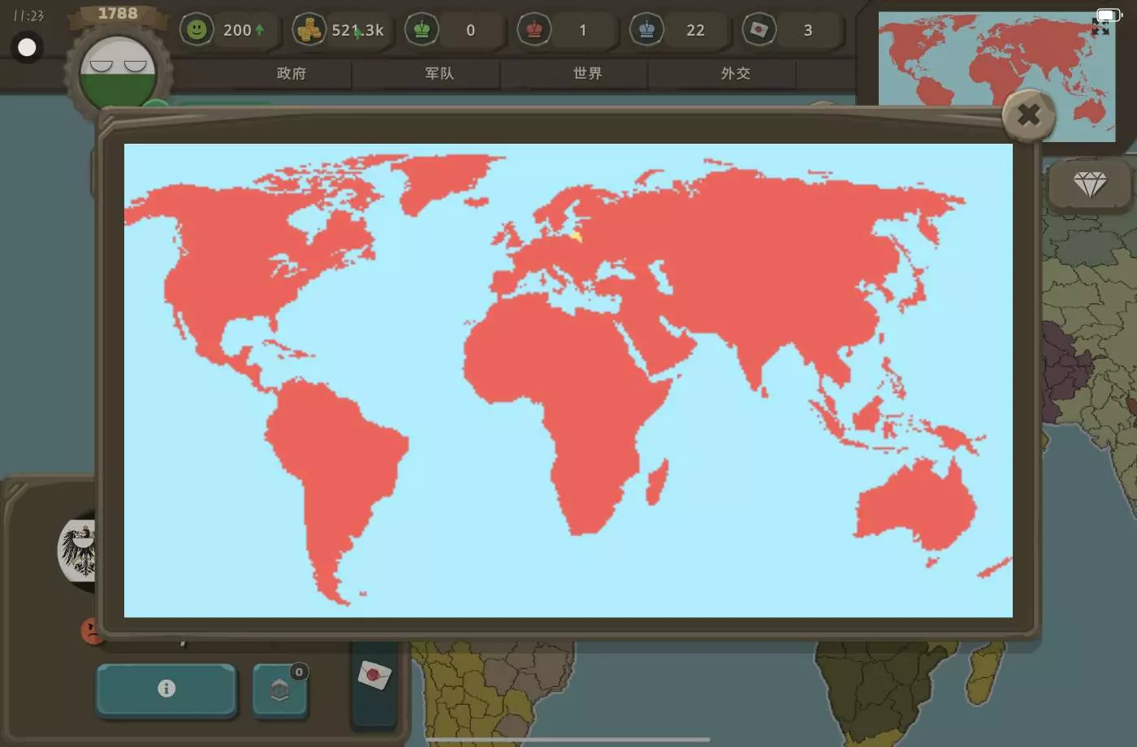Click the fullscreen expand icon on minimap
Viewport: 1137px width, 747px height.
1100,28
